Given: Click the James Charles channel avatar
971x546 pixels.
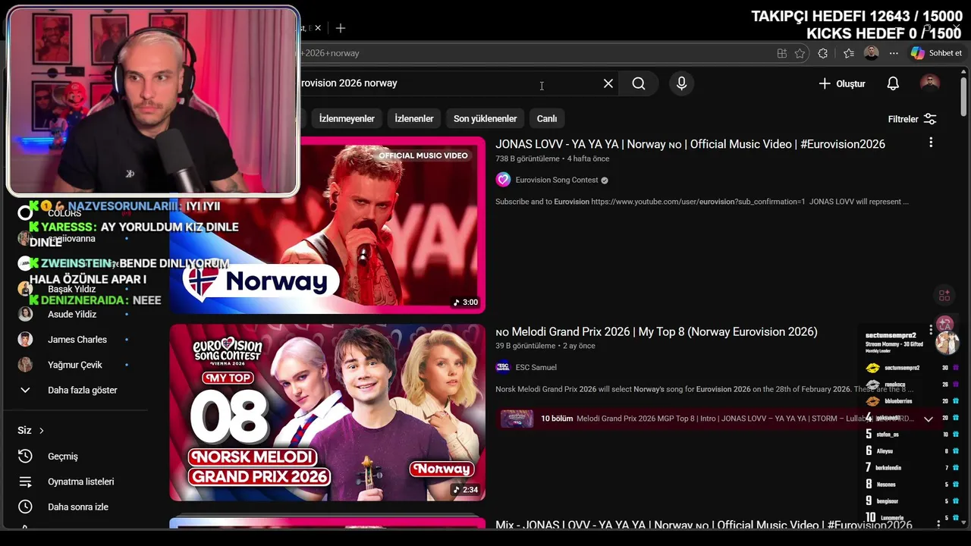Looking at the screenshot, I should (26, 339).
